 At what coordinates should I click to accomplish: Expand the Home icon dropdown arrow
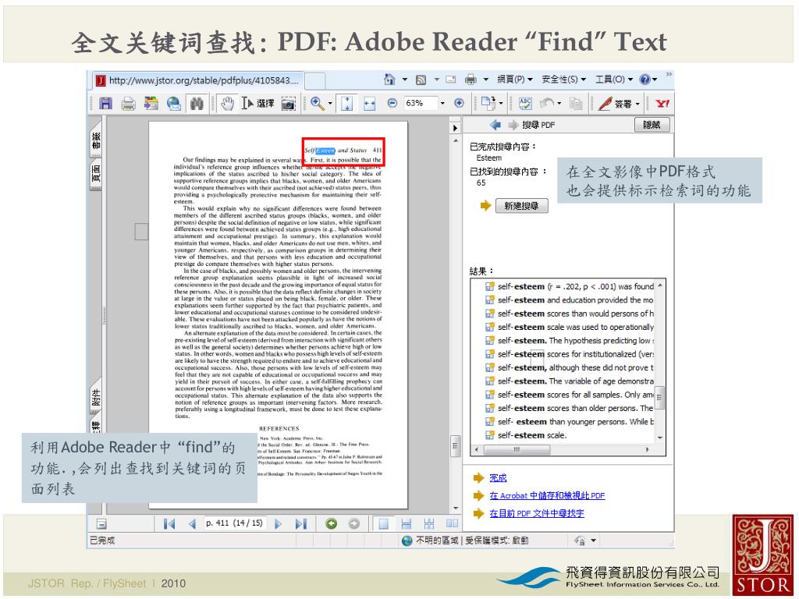(x=405, y=80)
